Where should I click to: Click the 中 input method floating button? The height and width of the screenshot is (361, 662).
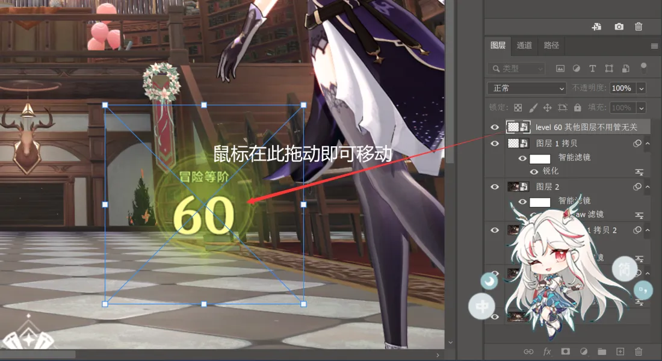[x=482, y=307]
